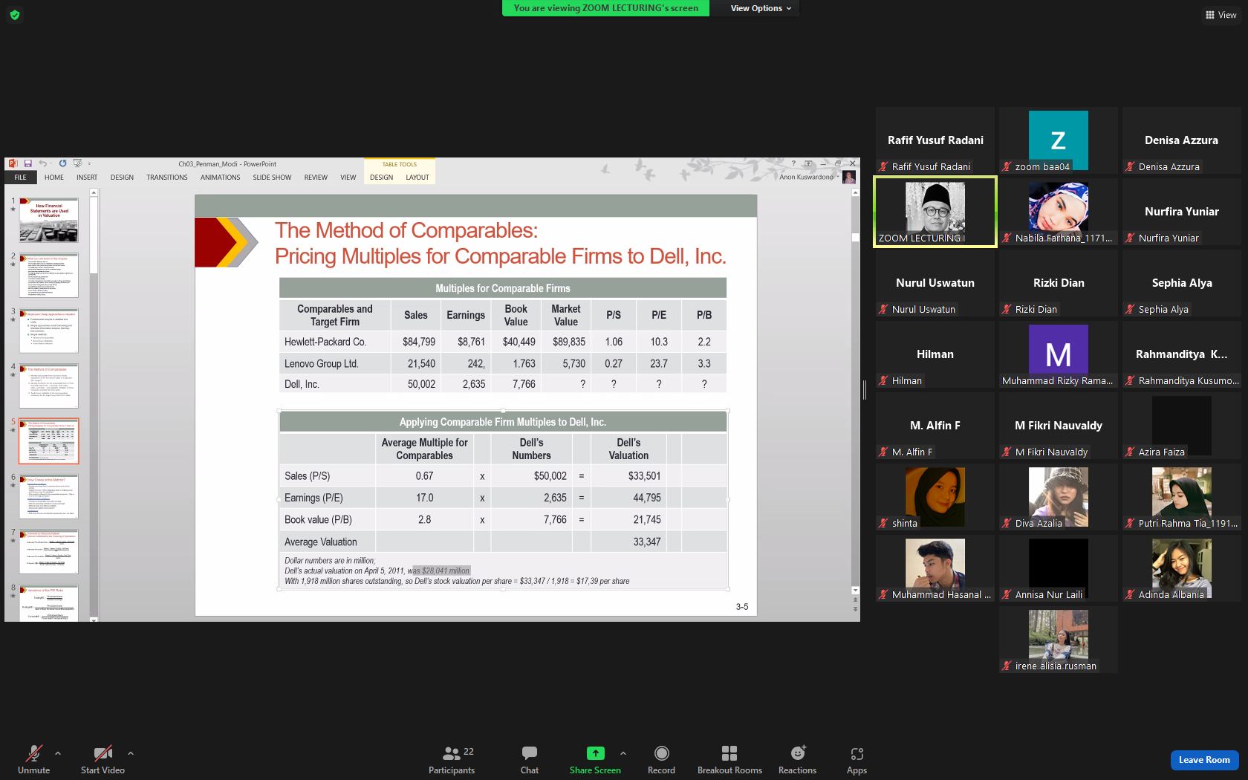Click the zoom baa04 participant tile

(1059, 140)
